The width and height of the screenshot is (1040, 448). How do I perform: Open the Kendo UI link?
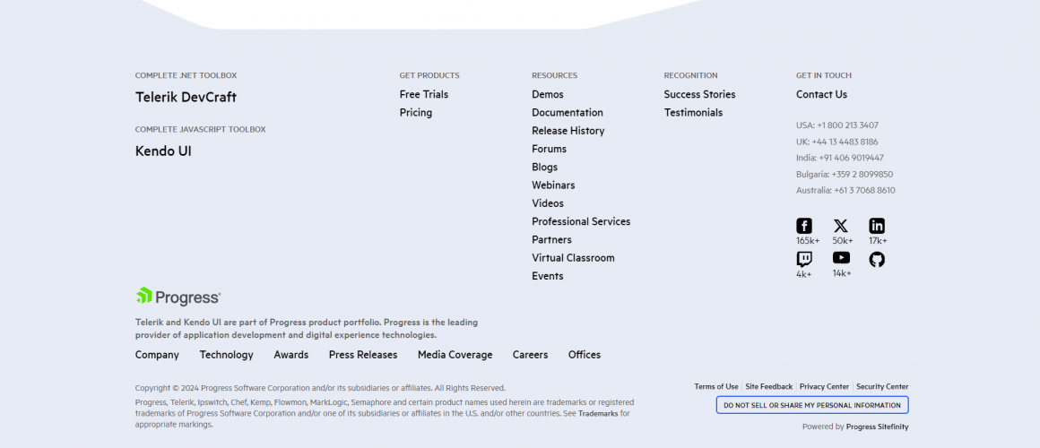[x=163, y=151]
